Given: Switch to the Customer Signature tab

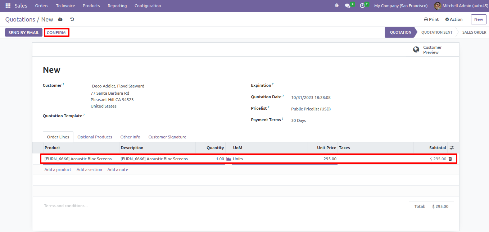Looking at the screenshot, I should pyautogui.click(x=167, y=137).
